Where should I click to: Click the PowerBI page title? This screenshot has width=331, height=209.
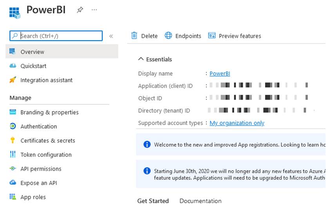tap(46, 10)
